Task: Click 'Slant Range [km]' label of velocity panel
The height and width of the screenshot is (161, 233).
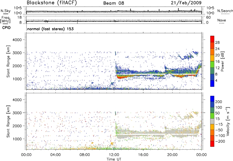Action: (8, 121)
